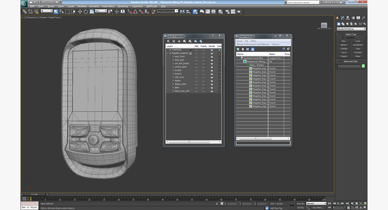This screenshot has height=210, width=388.
Task: Toggle the Magellan_Explorist layer checkbox
Action: [191, 53]
